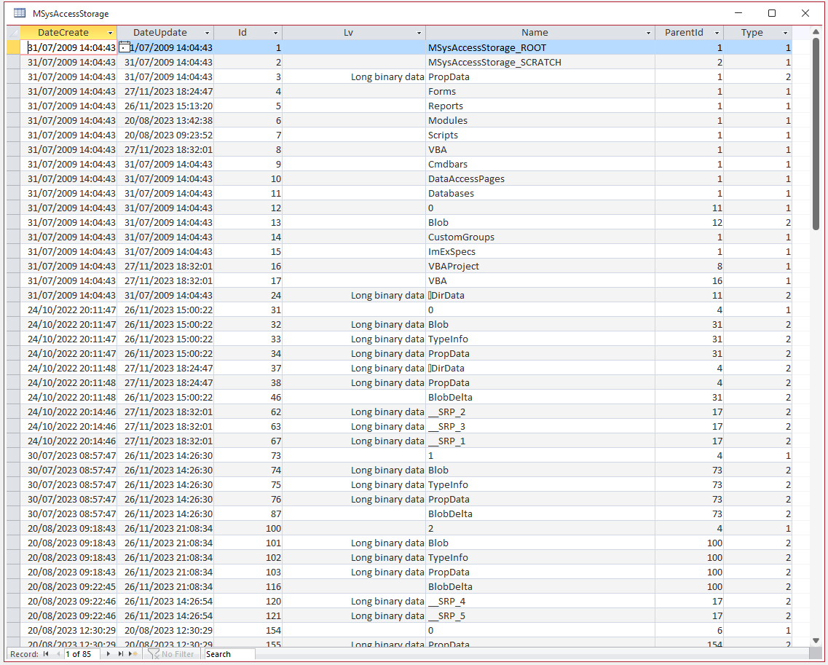Click the Cmdbars name cell
This screenshot has width=828, height=665.
coord(540,165)
